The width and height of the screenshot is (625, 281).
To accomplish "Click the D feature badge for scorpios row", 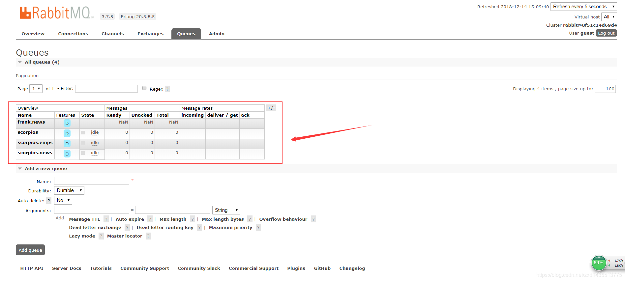I will 67,133.
